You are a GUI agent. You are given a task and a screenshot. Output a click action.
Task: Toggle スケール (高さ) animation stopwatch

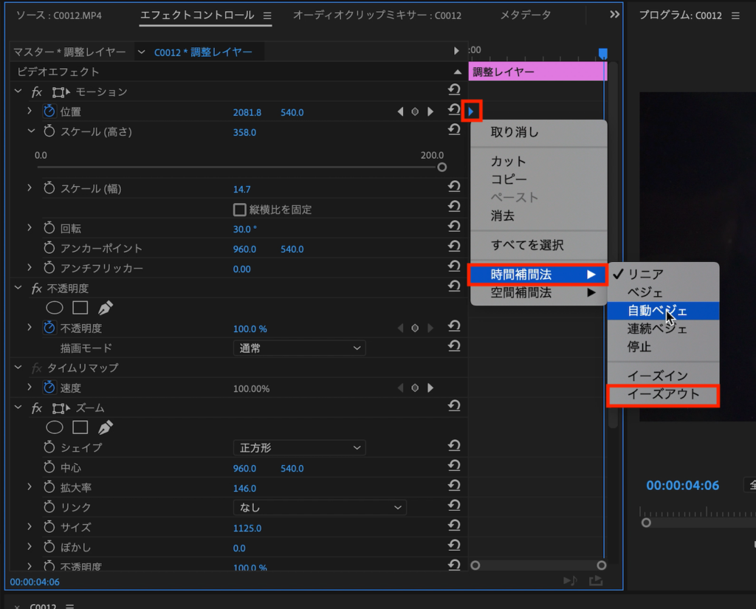(49, 131)
